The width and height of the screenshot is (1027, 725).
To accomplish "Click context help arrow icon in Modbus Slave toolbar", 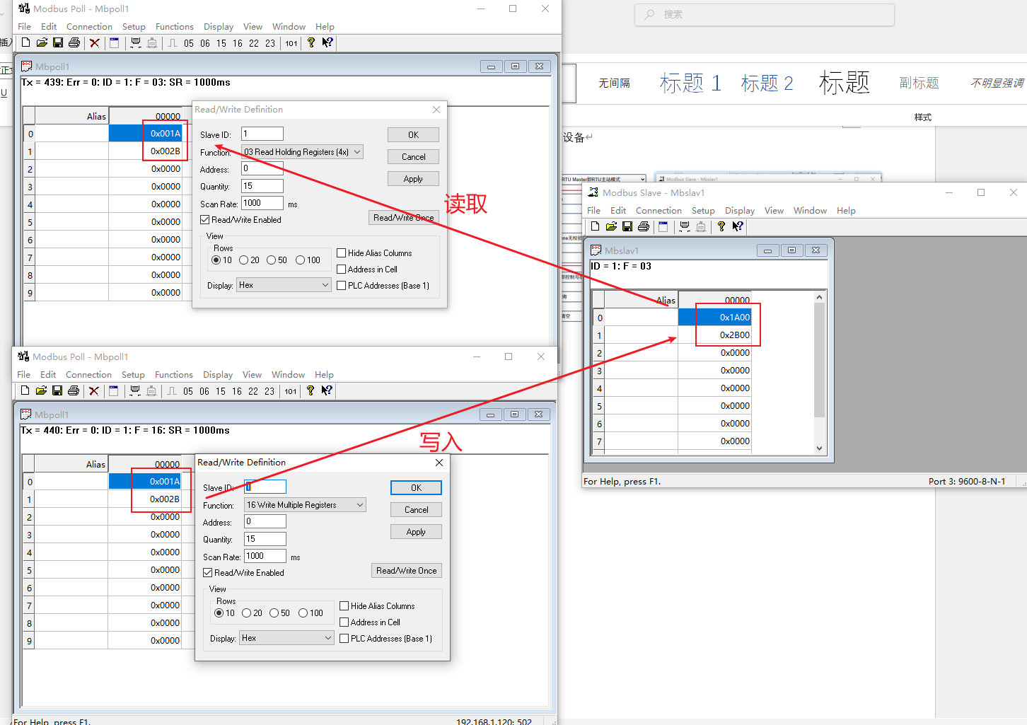I will [738, 226].
